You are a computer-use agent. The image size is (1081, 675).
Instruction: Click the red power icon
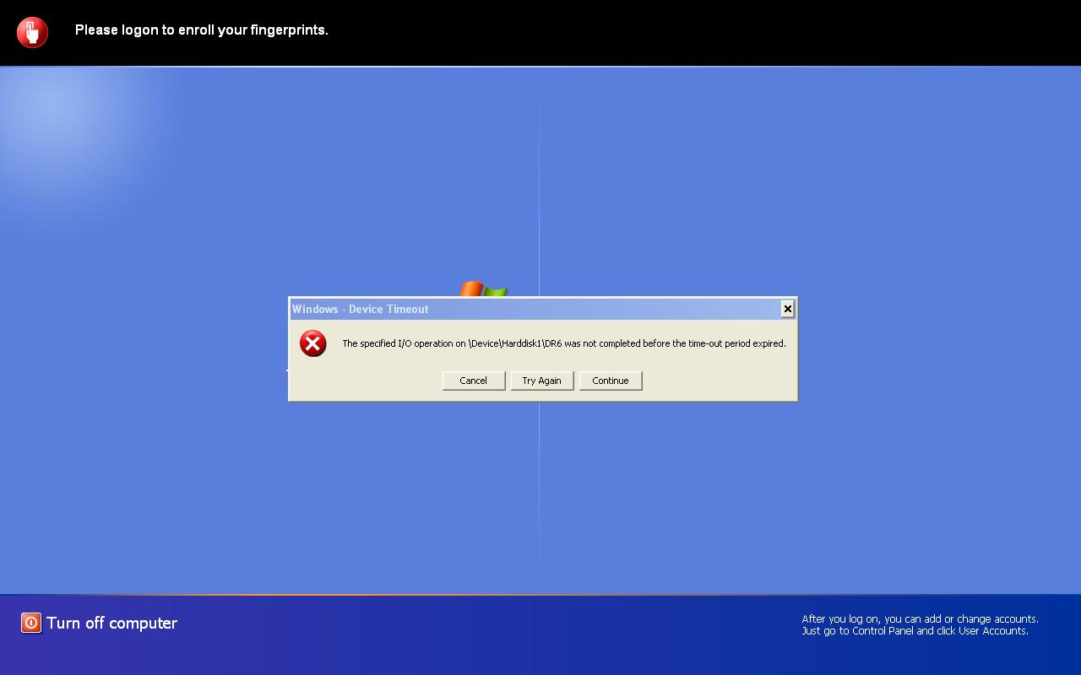[31, 623]
